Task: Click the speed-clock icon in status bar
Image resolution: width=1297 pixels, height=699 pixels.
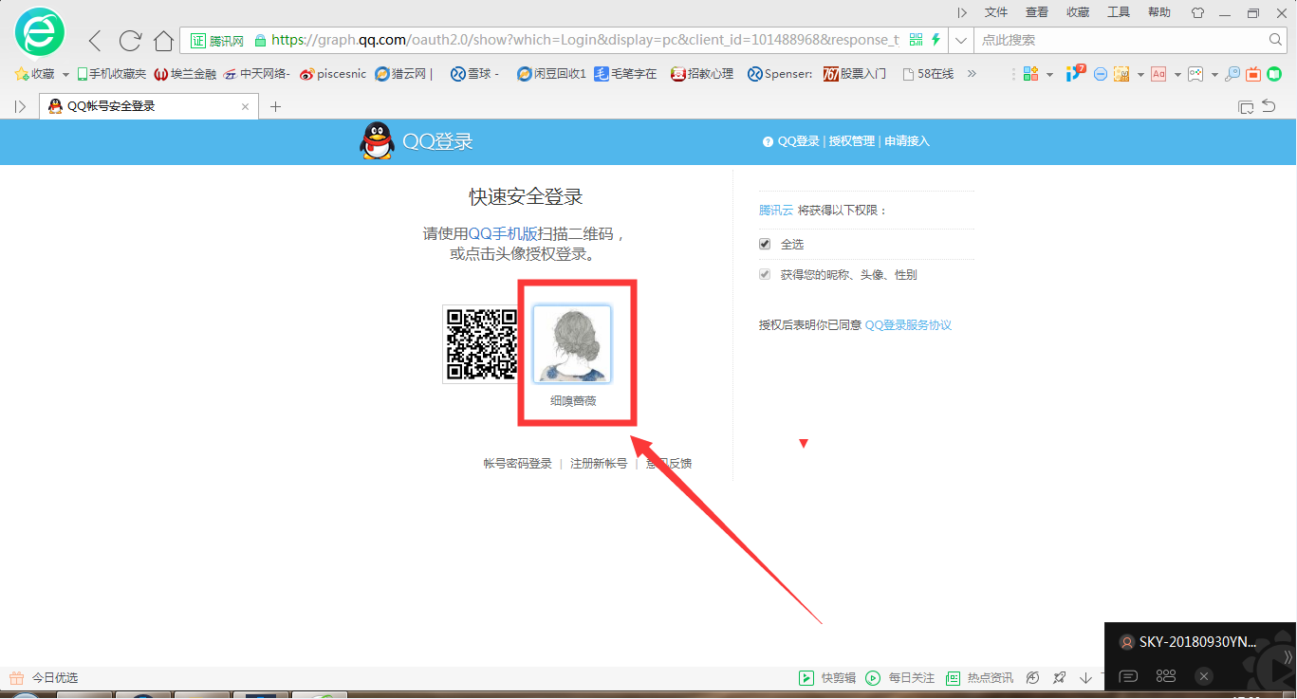Action: click(1033, 677)
